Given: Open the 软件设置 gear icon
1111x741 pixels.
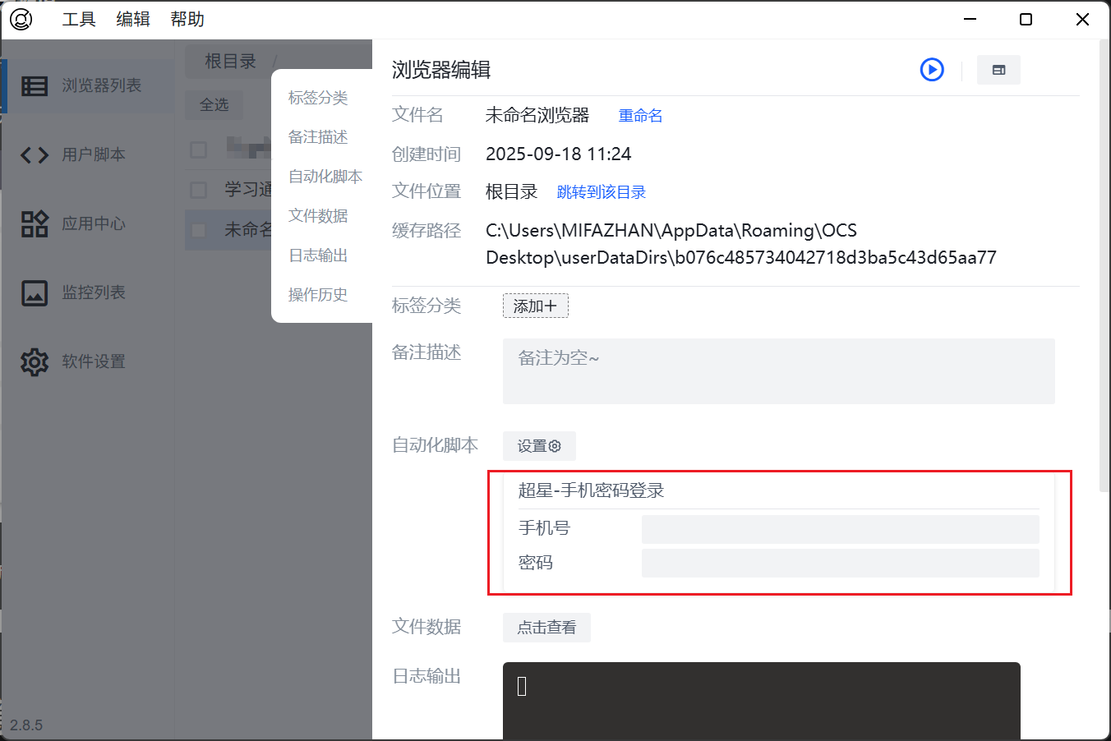Looking at the screenshot, I should (35, 361).
